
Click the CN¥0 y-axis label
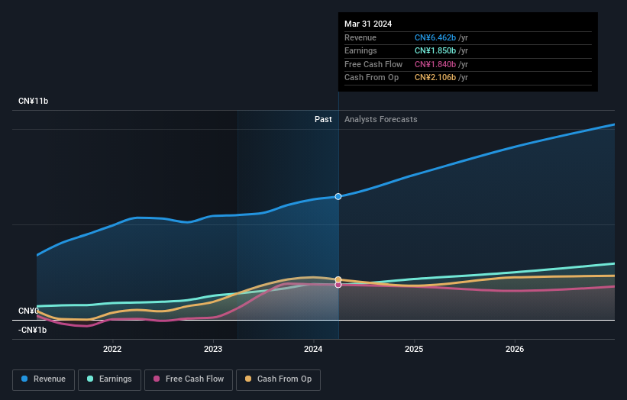click(28, 311)
